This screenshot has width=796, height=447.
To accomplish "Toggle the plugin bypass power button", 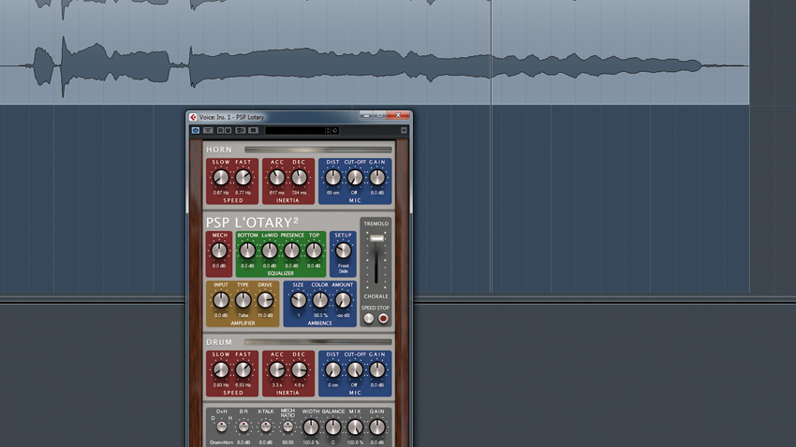I will [x=196, y=130].
